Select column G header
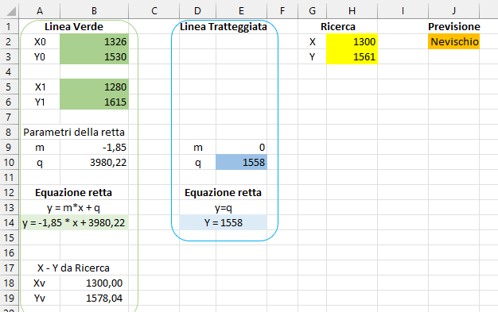The width and height of the screenshot is (498, 312). pyautogui.click(x=312, y=11)
